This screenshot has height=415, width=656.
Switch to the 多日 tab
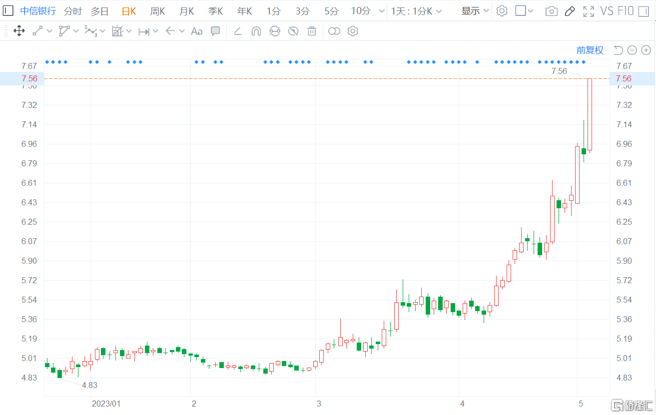(x=99, y=11)
